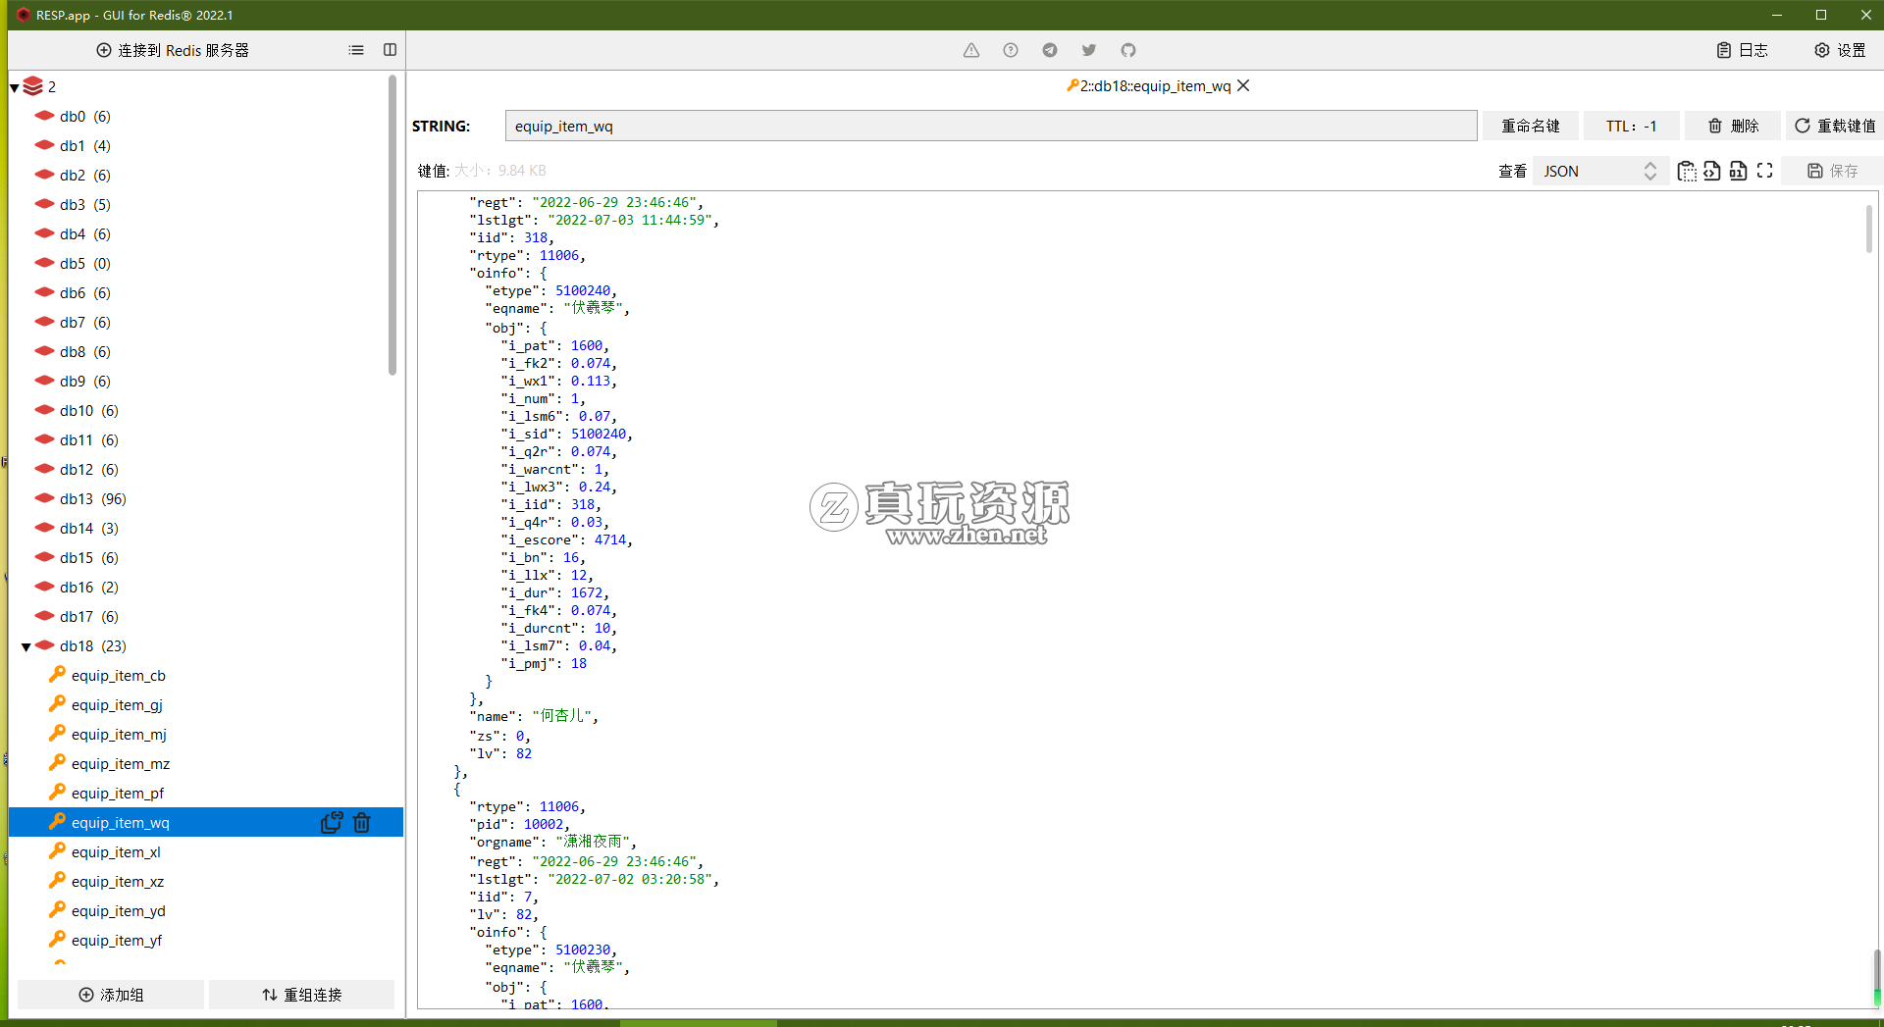Click the "name": "何杏儿" line
1884x1027 pixels.
pos(534,716)
